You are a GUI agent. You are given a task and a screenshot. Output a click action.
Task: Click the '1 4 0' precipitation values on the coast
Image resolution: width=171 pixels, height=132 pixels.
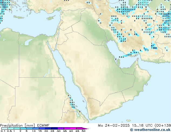point(129,55)
